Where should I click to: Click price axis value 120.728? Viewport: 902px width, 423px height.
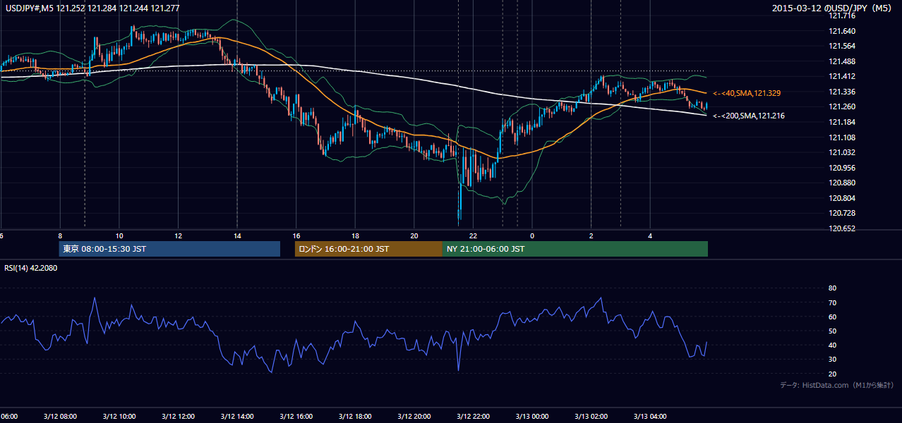842,213
